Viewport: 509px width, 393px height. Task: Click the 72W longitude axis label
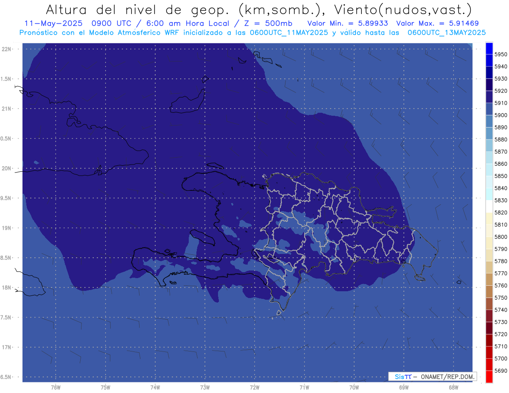[x=255, y=387]
